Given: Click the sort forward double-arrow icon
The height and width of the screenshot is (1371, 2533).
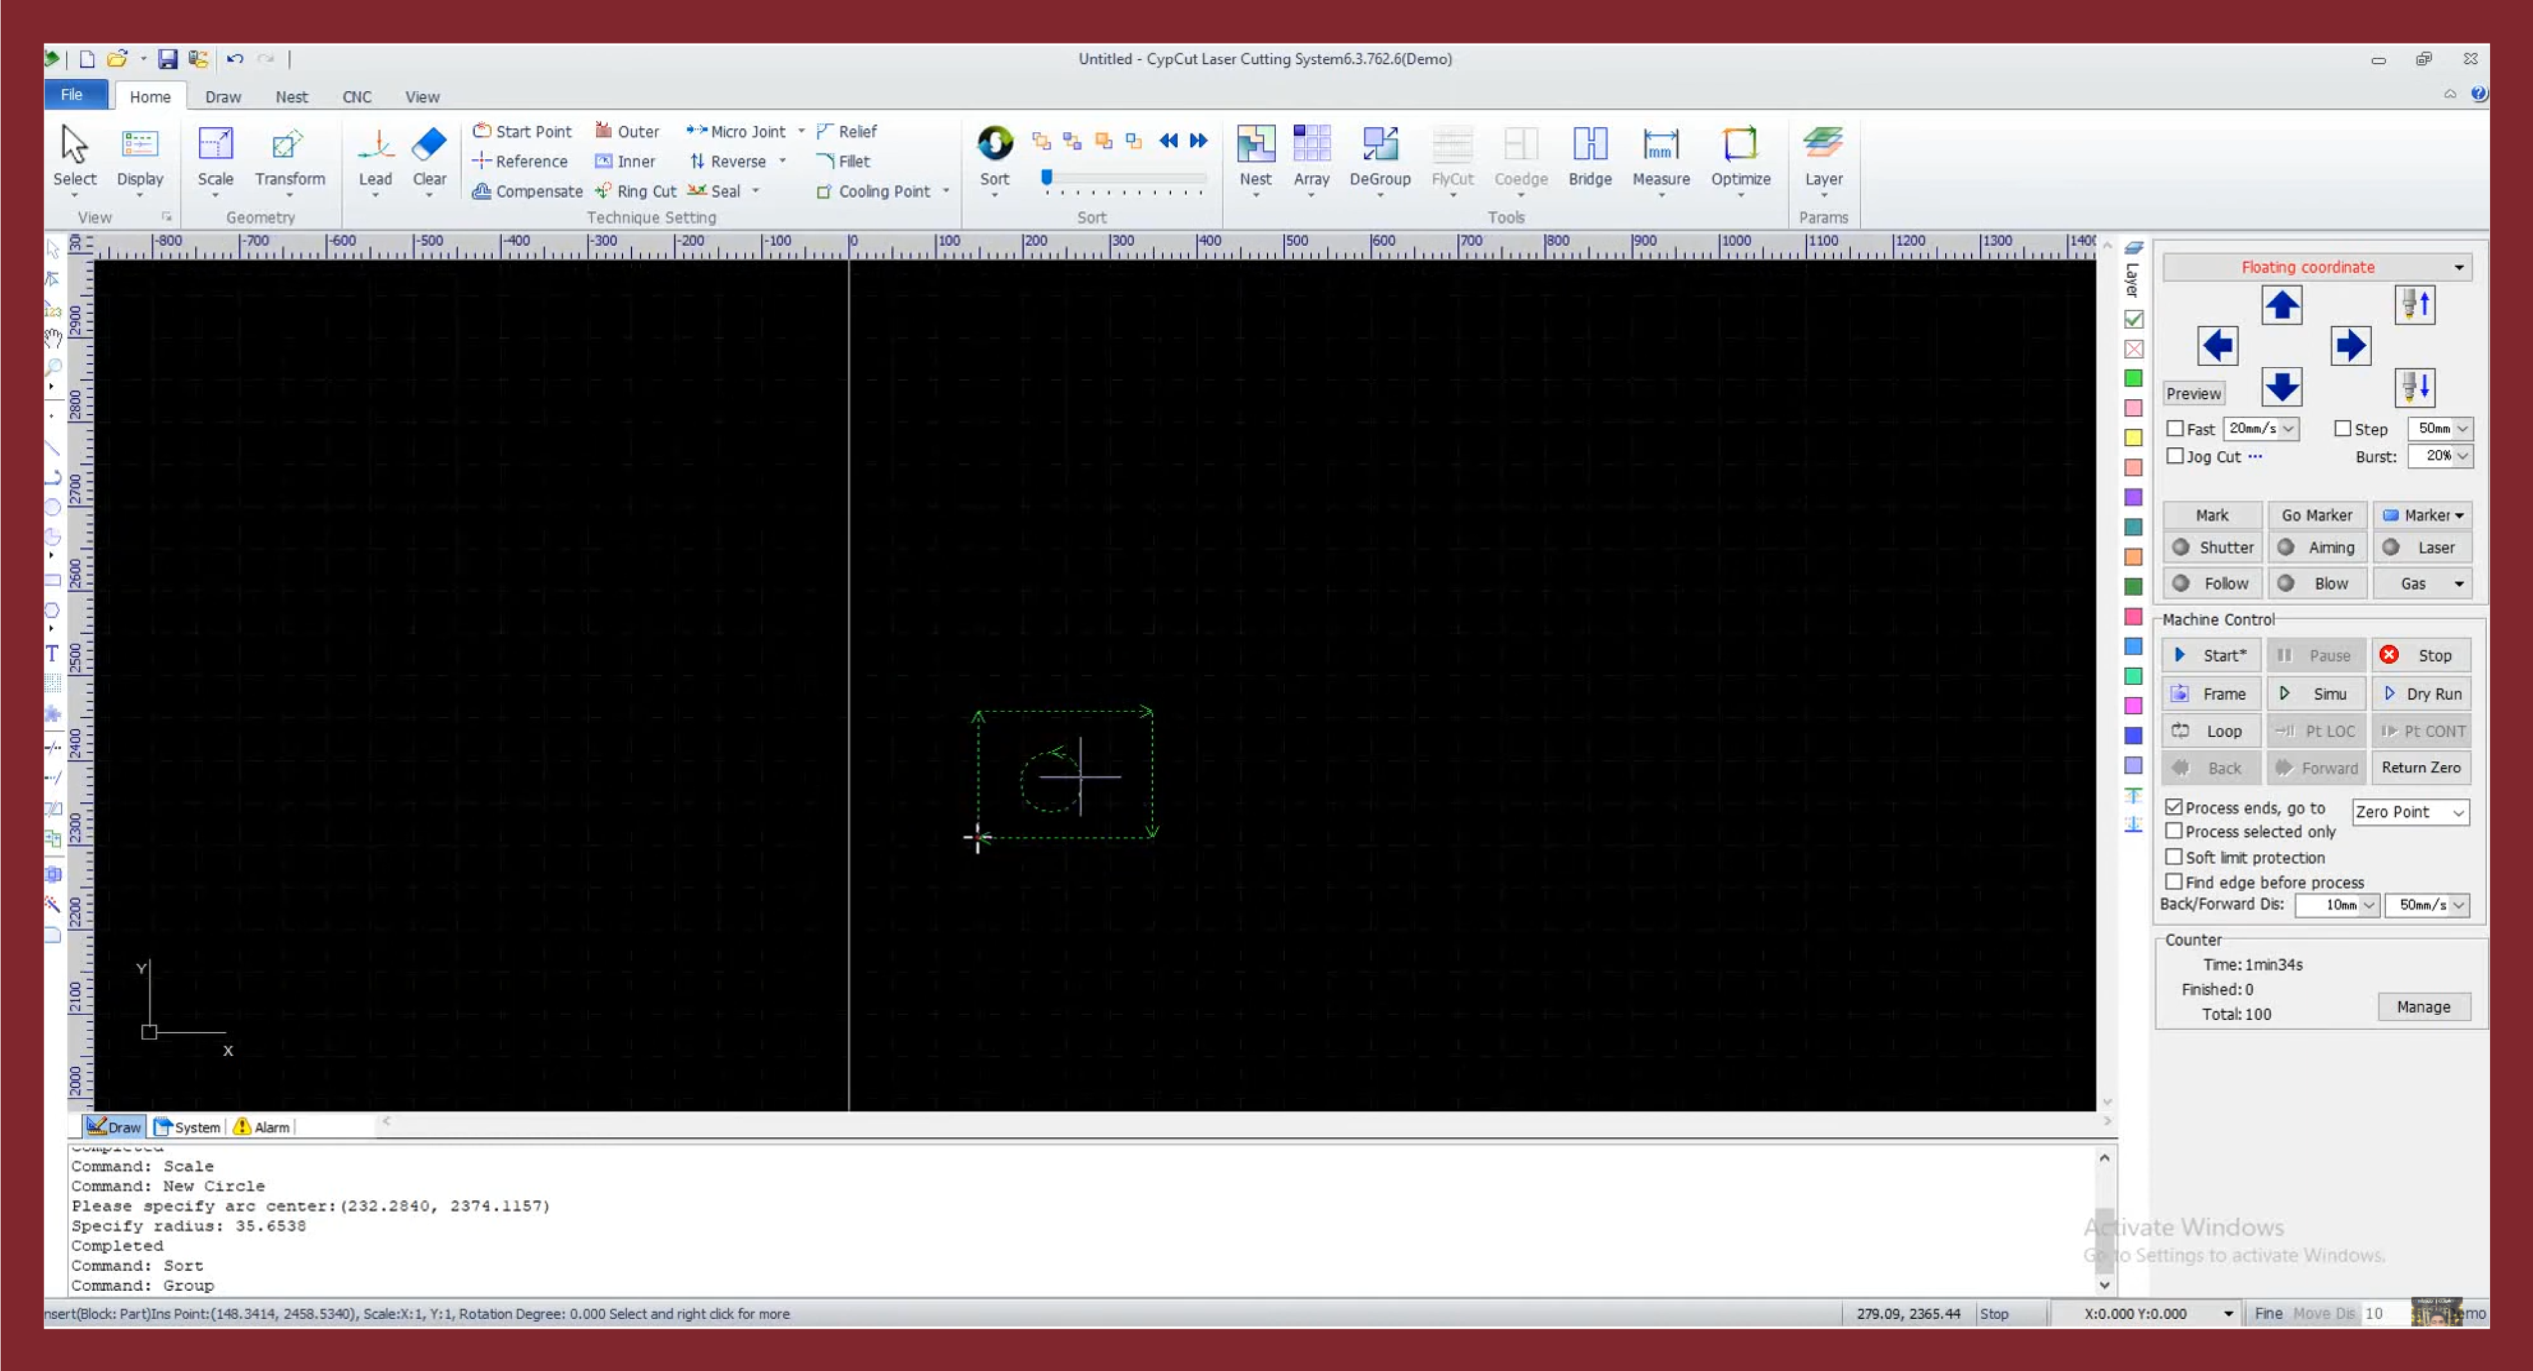Looking at the screenshot, I should pyautogui.click(x=1198, y=141).
